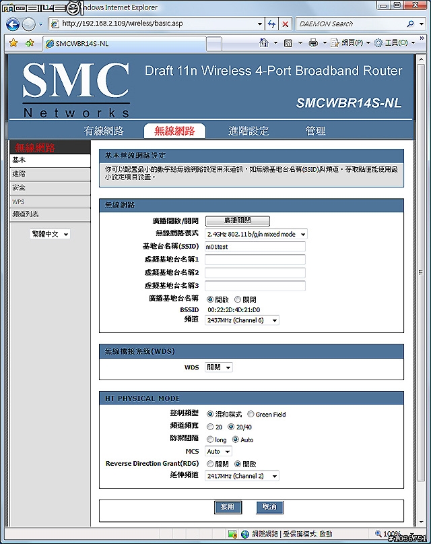Click the status bar security shield icon

point(232,534)
